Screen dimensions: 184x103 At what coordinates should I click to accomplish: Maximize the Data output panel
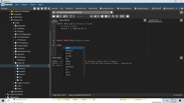181,58
